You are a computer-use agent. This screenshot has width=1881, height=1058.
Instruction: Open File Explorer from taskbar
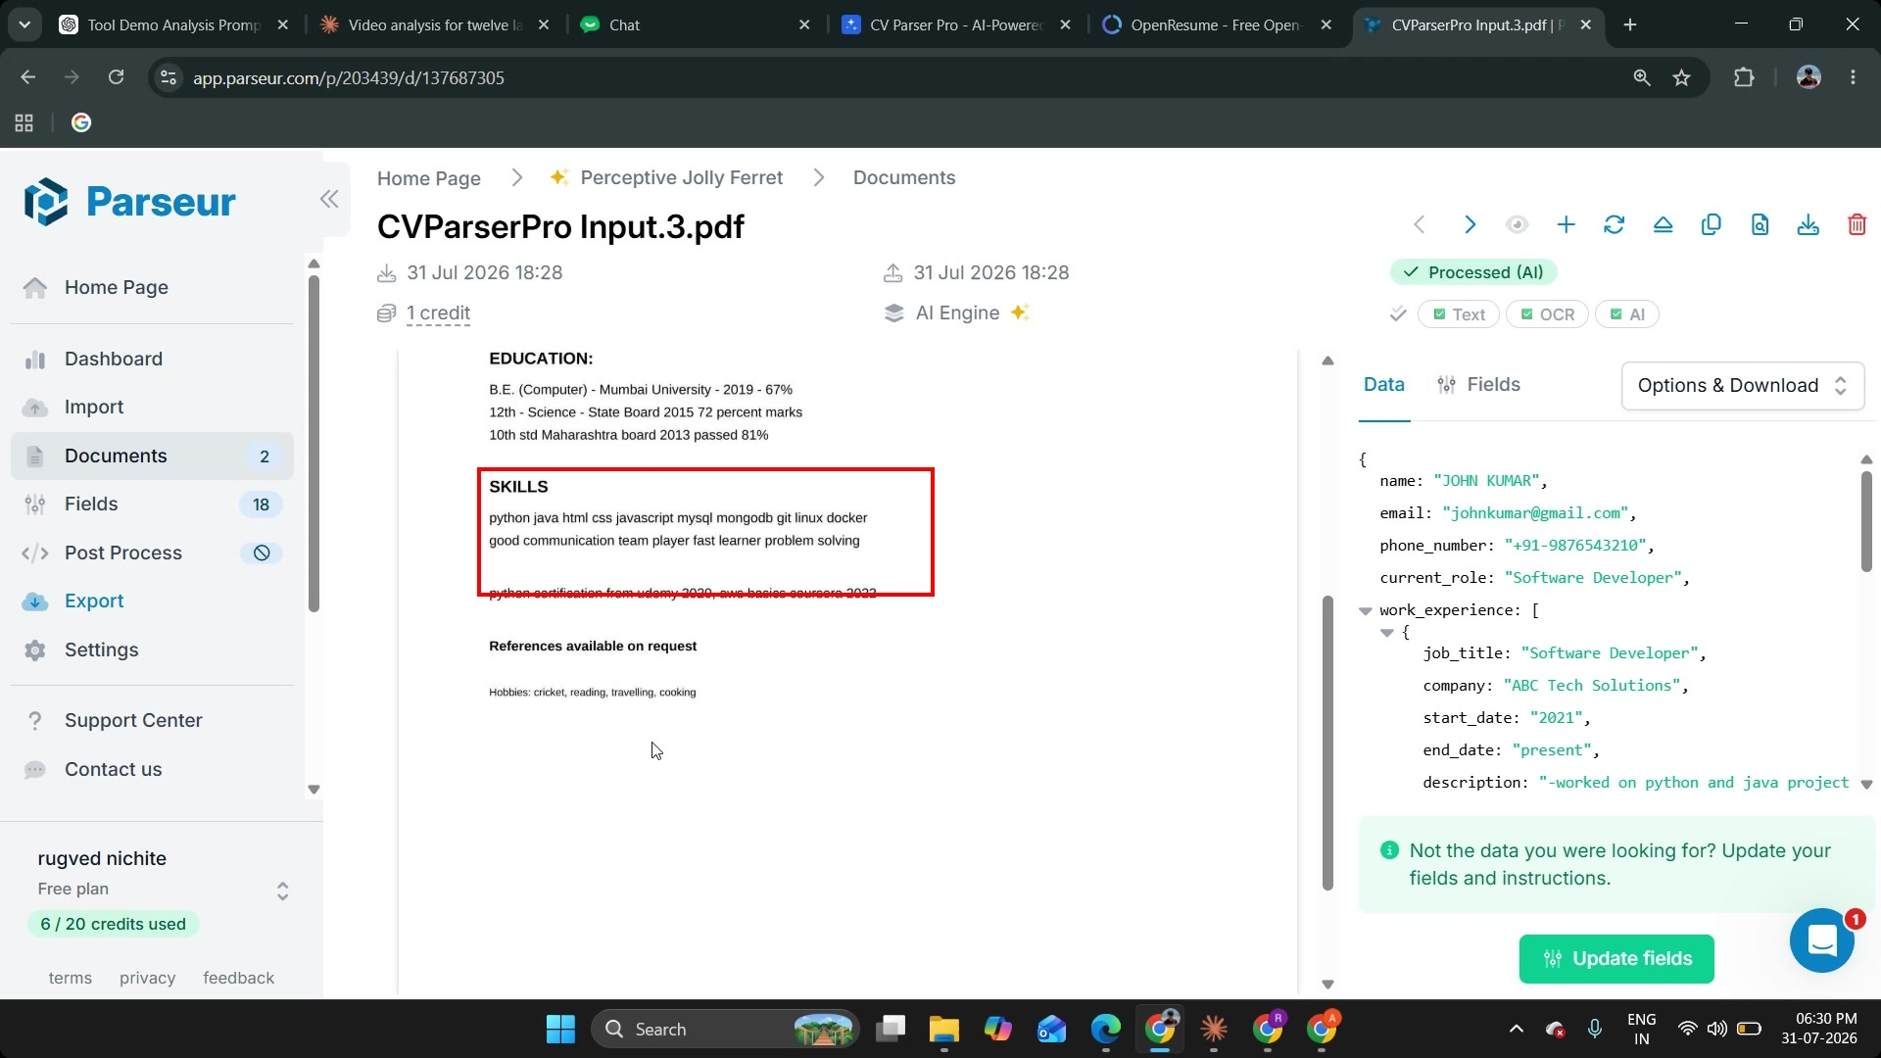pyautogui.click(x=943, y=1030)
